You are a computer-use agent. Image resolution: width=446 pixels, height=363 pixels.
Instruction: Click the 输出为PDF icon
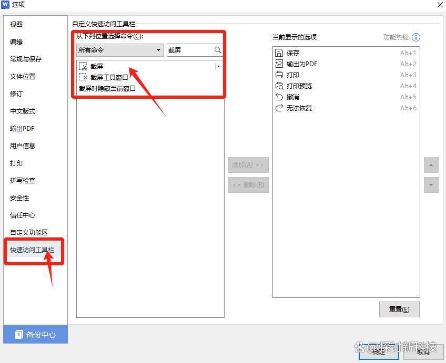[279, 64]
